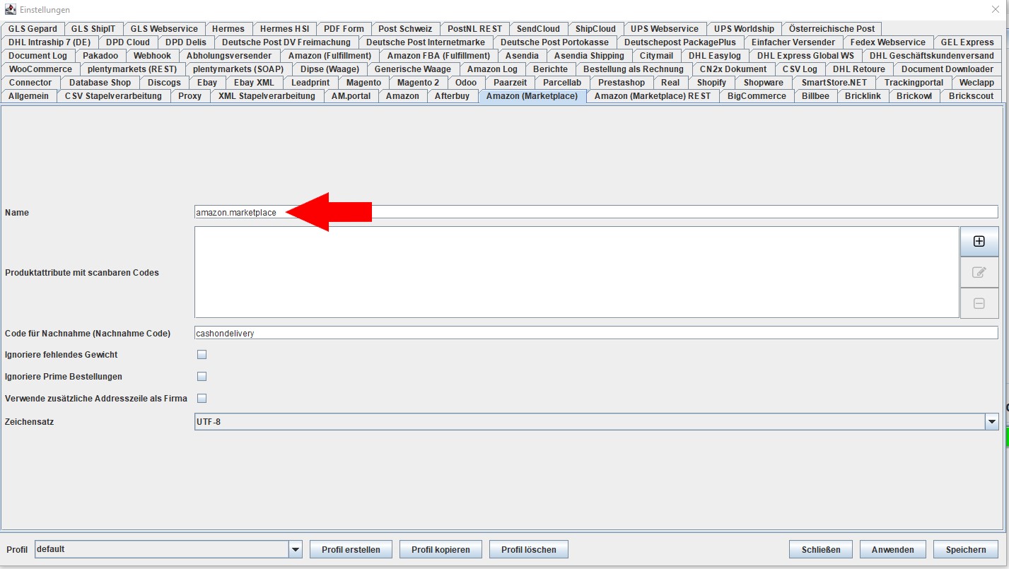Toggle Ignoriere Prime Bestellungen checkbox
The image size is (1009, 569).
pos(202,377)
